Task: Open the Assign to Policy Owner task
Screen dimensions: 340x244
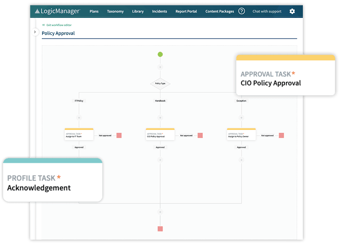Action: point(241,134)
